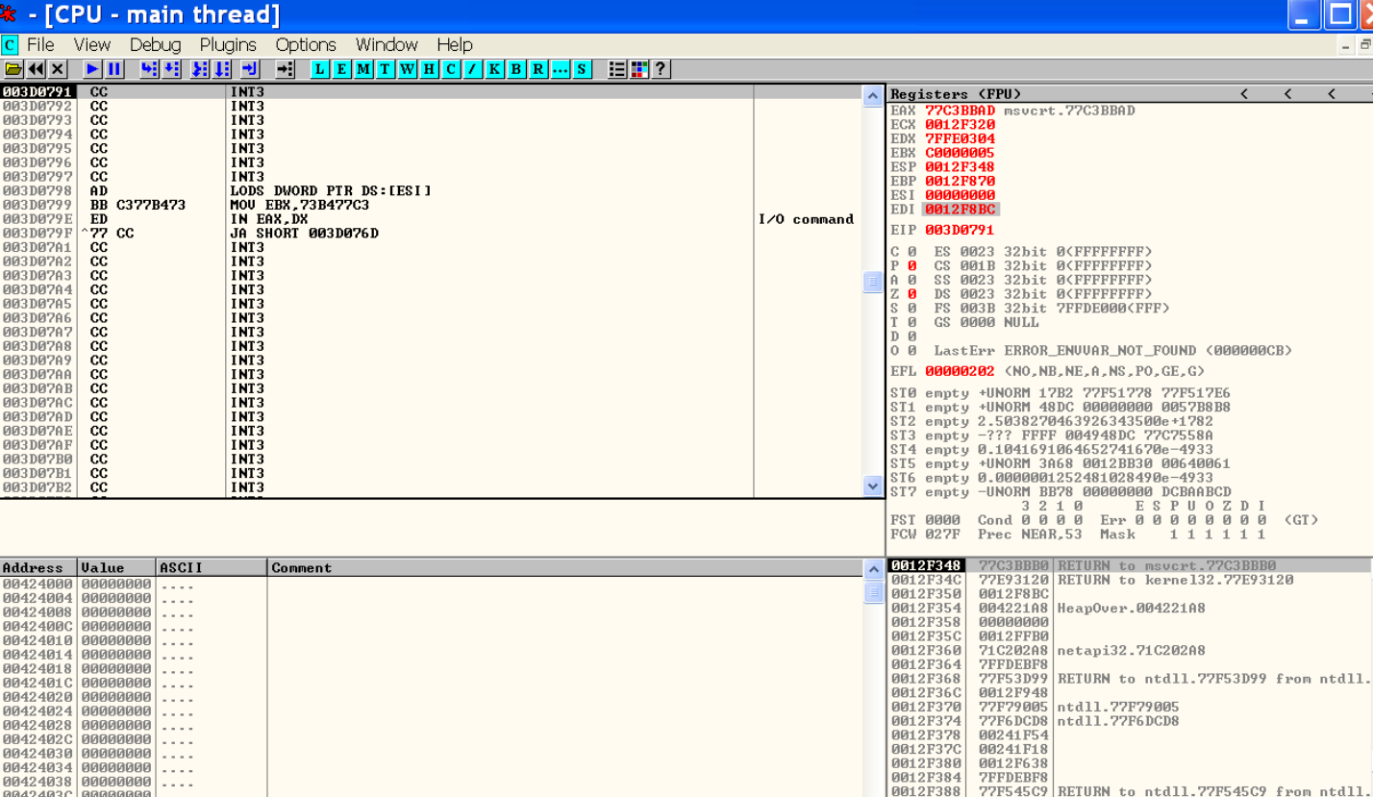Viewport: 1373px width, 797px height.
Task: Open the File menu
Action: click(40, 45)
